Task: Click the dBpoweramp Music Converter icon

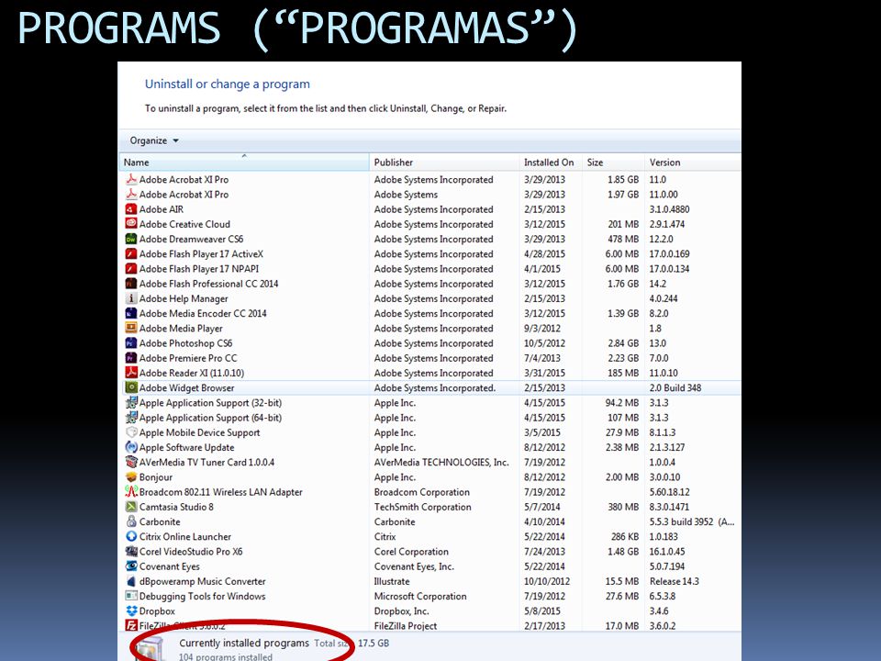Action: coord(131,581)
